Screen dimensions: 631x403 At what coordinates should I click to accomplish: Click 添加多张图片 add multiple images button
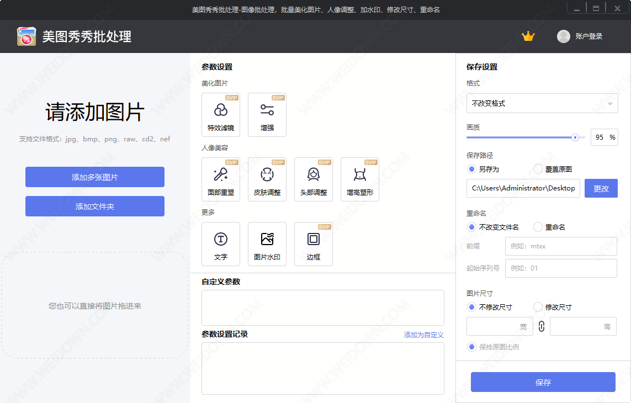coord(95,177)
